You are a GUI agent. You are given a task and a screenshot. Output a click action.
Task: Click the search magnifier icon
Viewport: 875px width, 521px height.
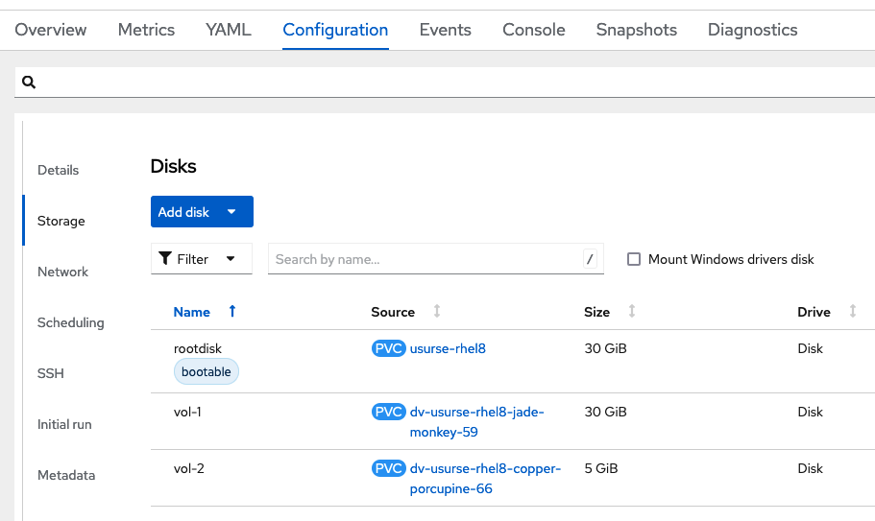point(29,83)
